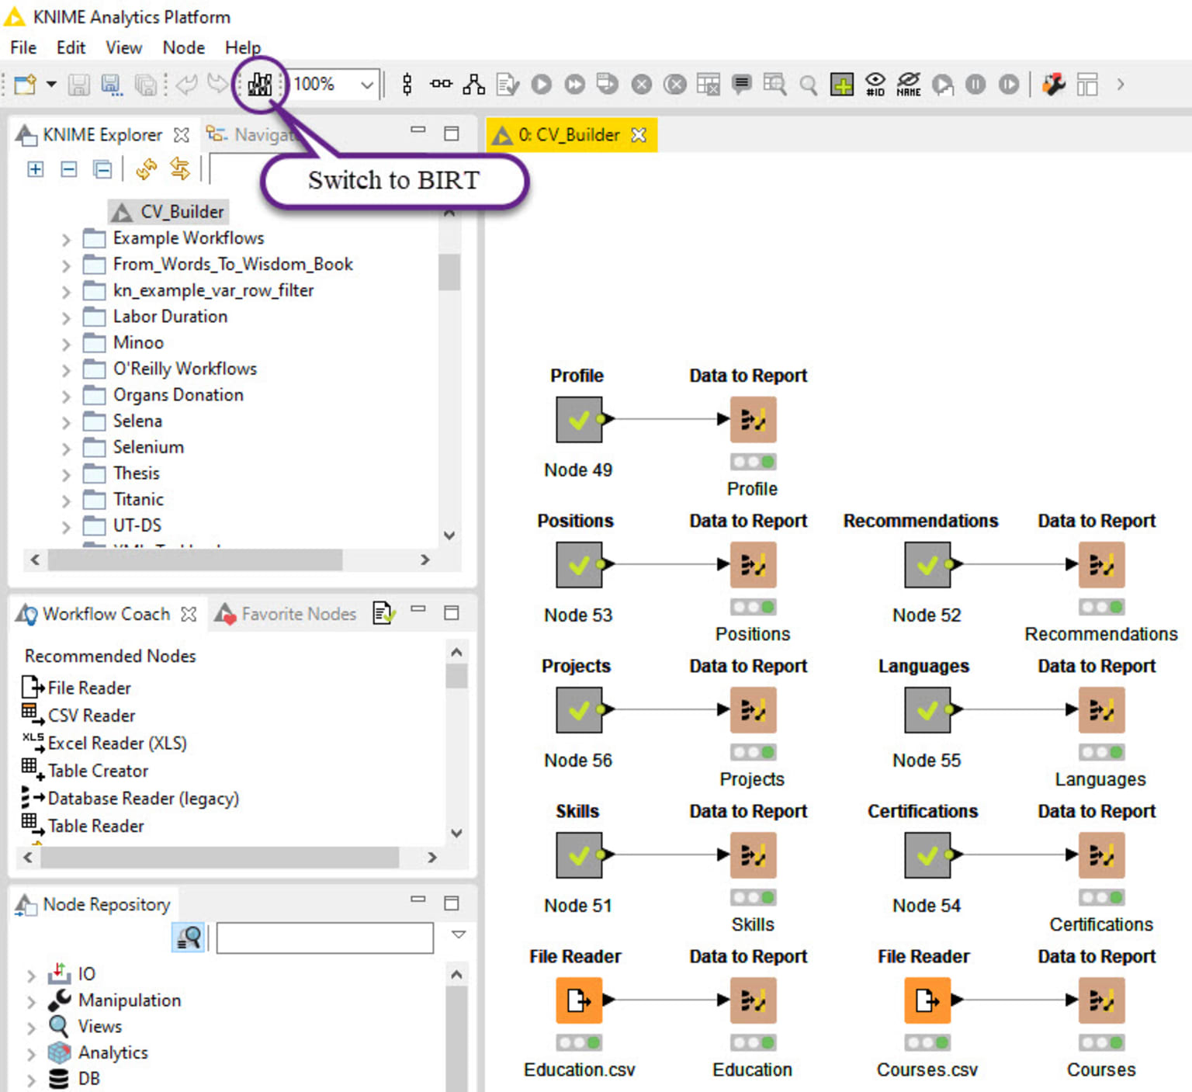
Task: Click the collapse icon in Explorer
Action: coord(69,169)
